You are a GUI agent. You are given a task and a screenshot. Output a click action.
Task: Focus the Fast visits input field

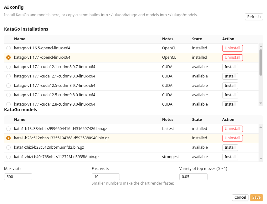[106, 177]
